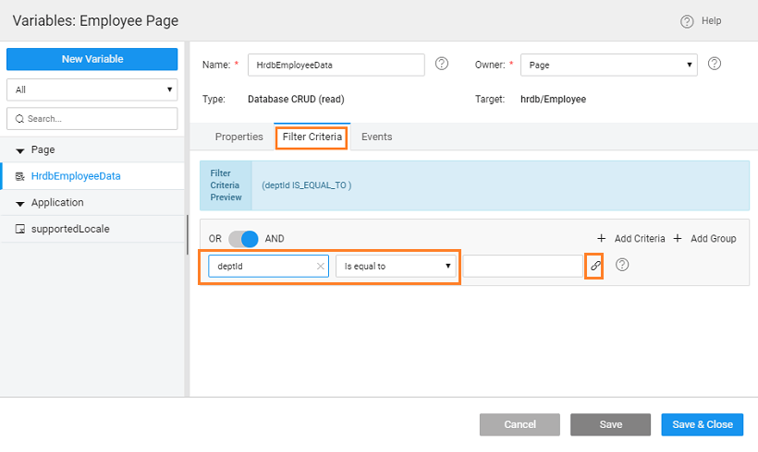Clear the deptId field with X icon
This screenshot has width=758, height=452.
click(x=321, y=267)
